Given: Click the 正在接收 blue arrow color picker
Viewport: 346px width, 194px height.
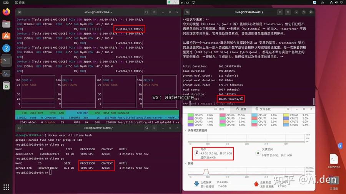Looking at the screenshot, I should tap(196, 184).
